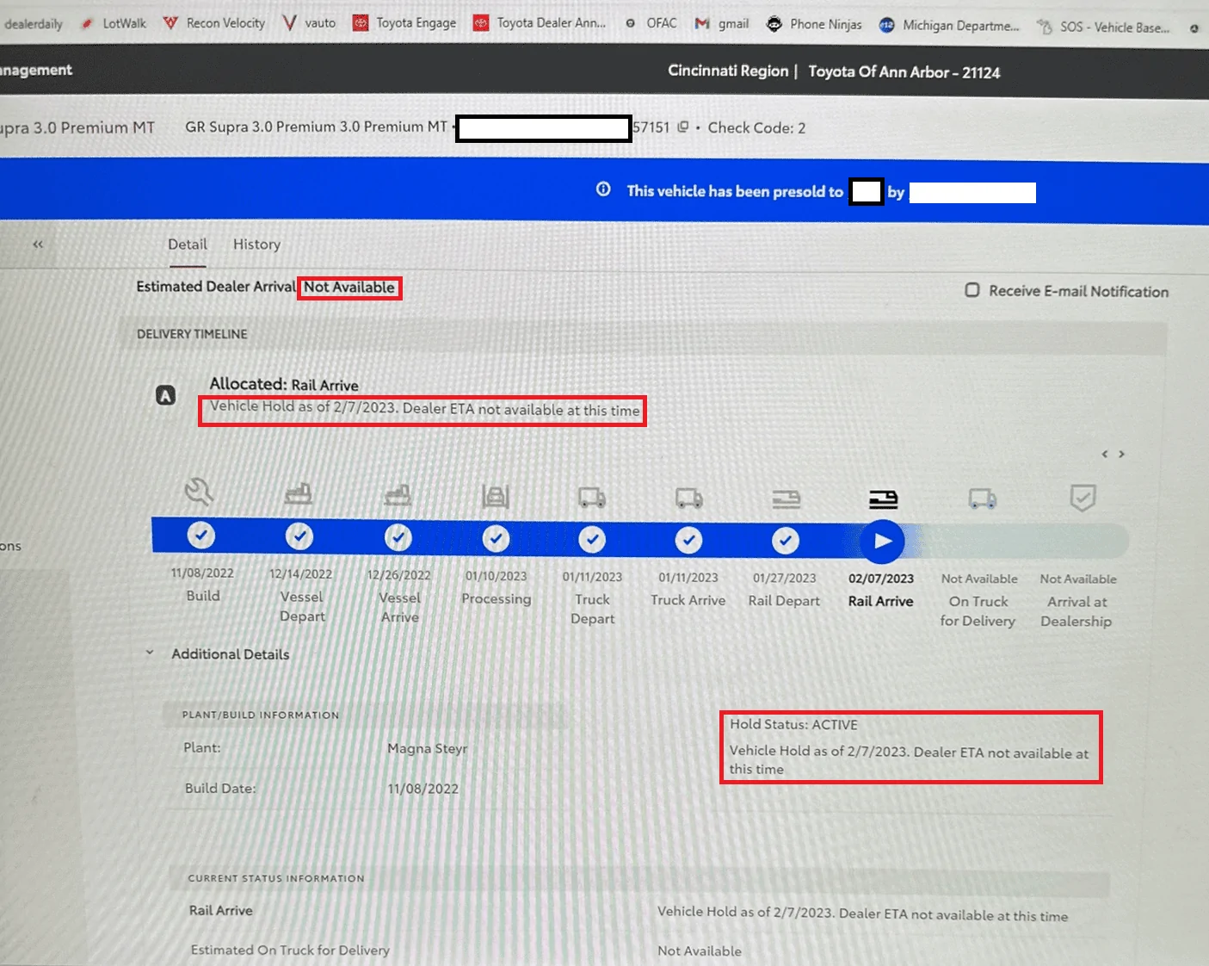Open the Phone Ninjas bookmark
The height and width of the screenshot is (966, 1209).
pos(814,24)
